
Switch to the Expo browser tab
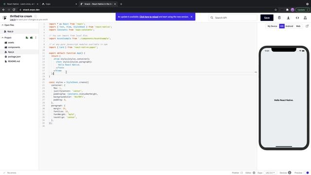tap(59, 4)
